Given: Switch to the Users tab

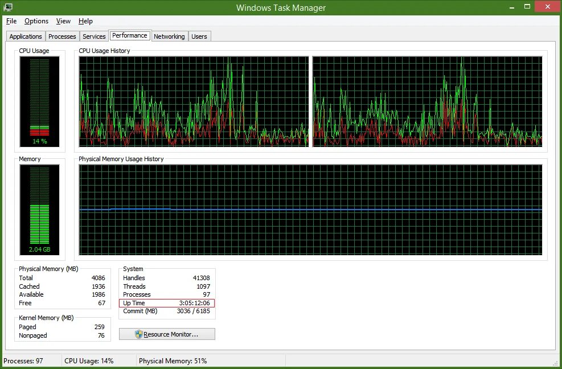Looking at the screenshot, I should tap(199, 36).
